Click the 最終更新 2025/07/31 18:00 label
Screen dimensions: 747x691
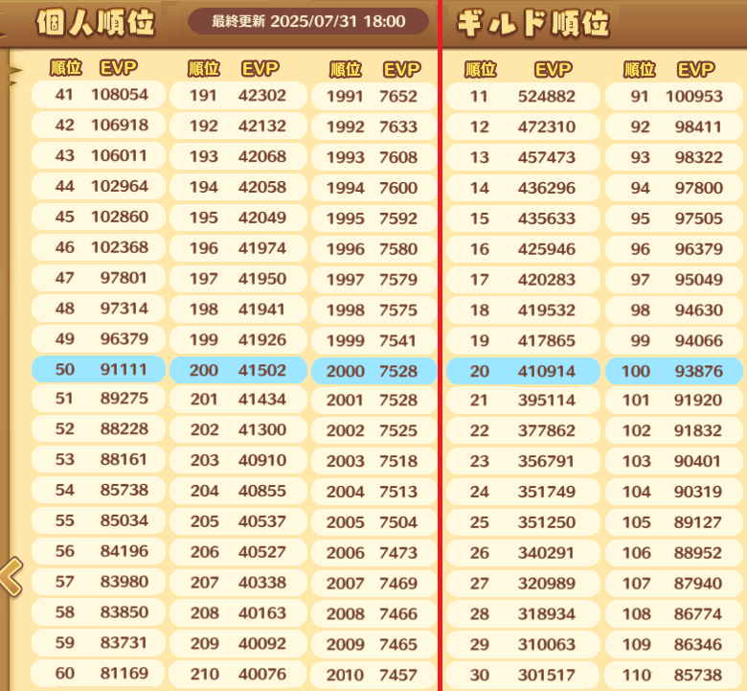[308, 21]
